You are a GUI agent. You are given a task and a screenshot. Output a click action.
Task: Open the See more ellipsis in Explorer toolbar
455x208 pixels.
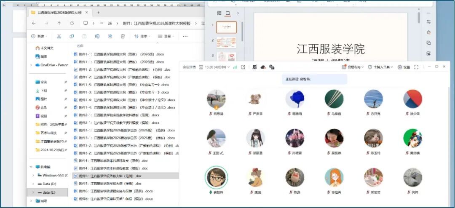click(185, 36)
